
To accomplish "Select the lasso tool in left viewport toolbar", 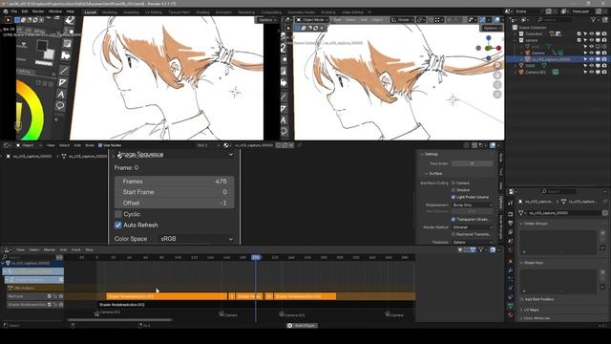I will pos(60,106).
